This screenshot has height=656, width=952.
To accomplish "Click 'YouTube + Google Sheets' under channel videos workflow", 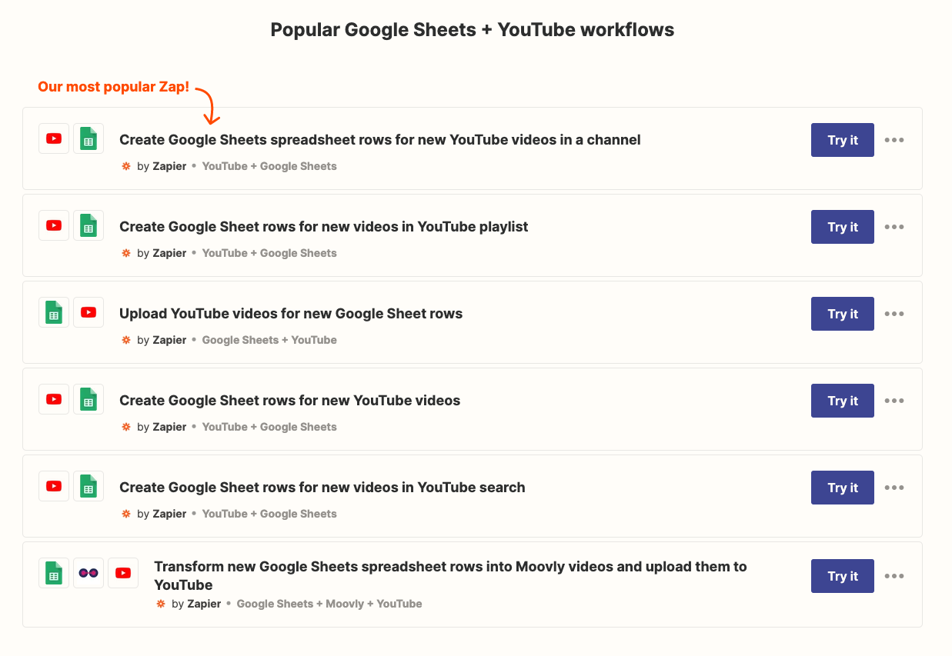I will 269,166.
